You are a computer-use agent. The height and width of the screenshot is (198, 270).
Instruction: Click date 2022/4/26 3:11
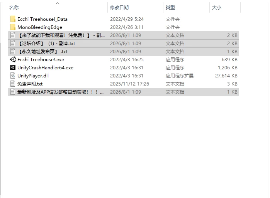coord(127,27)
